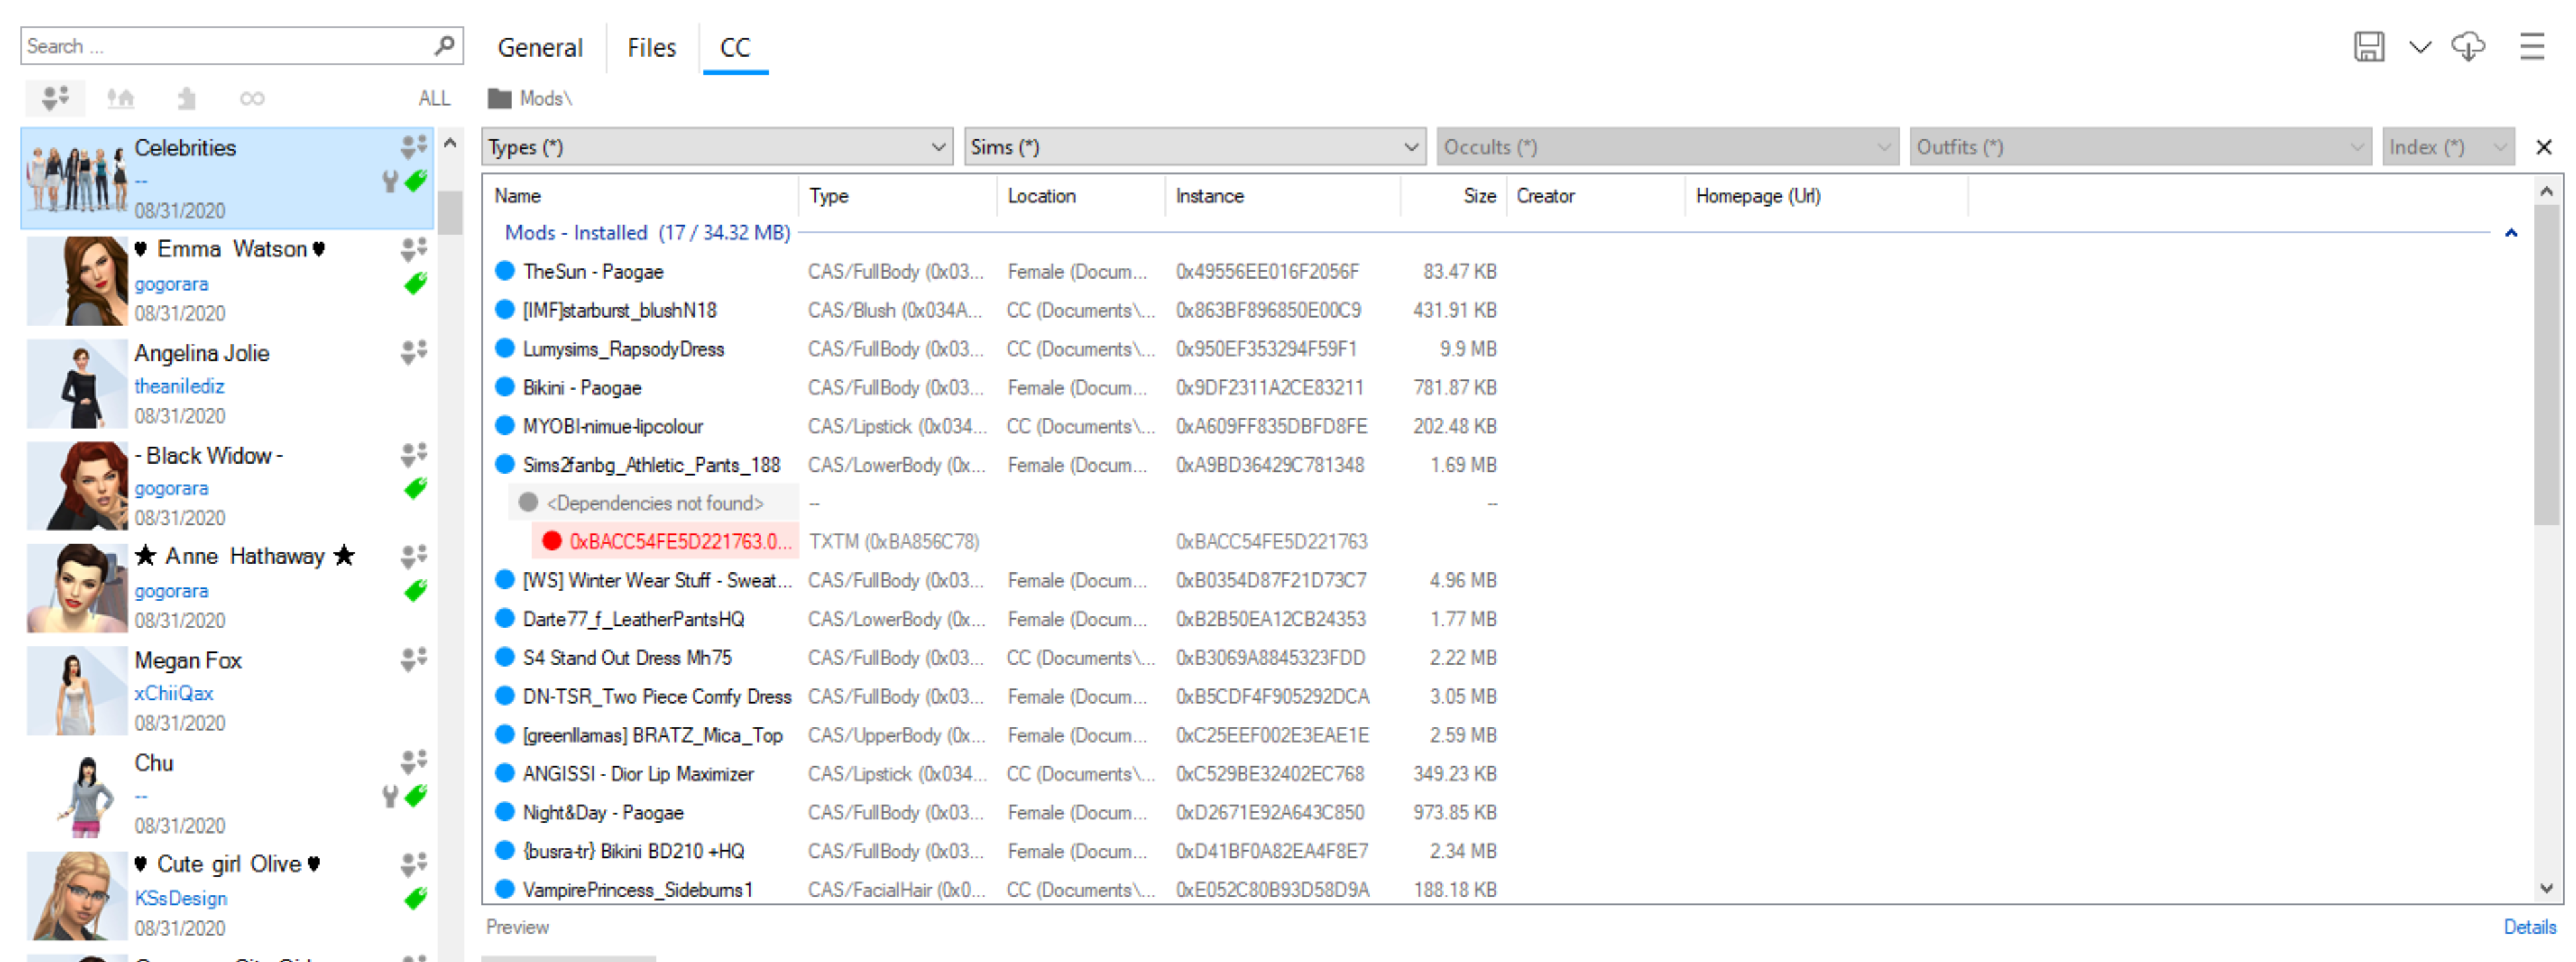2576x962 pixels.
Task: Switch to the Files tab
Action: 651,47
